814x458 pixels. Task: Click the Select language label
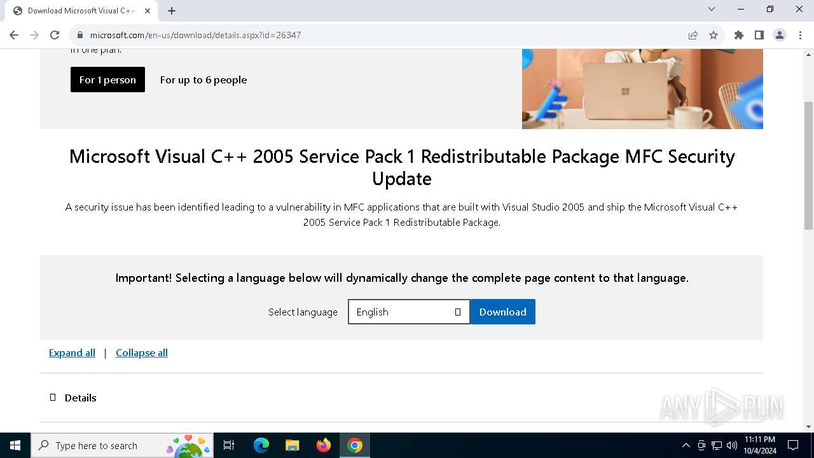click(303, 312)
